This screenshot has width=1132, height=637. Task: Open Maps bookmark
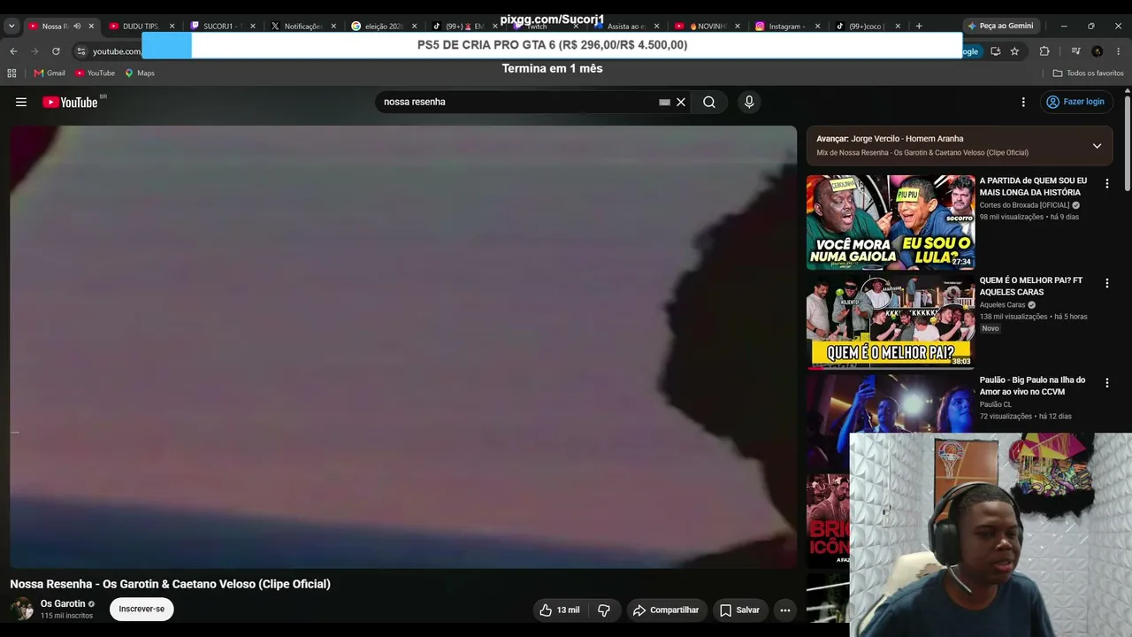point(140,73)
